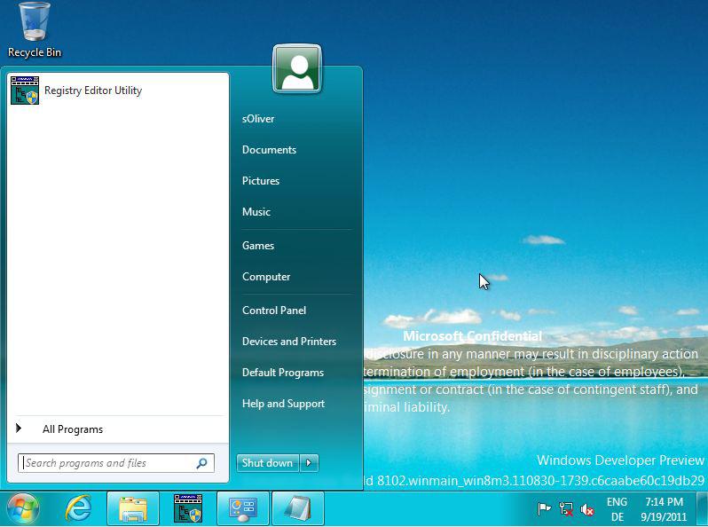Open Computer from Start menu
The image size is (708, 527).
[266, 277]
